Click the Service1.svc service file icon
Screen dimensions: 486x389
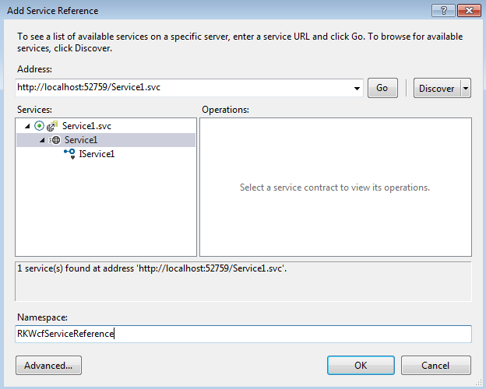click(53, 126)
